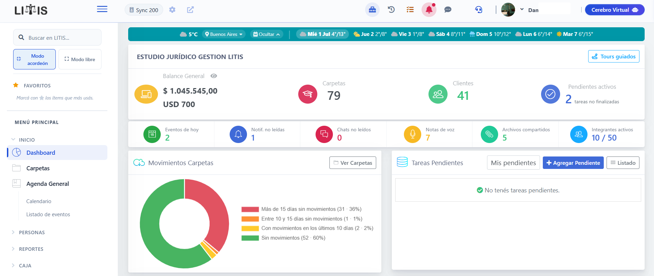654x276 pixels.
Task: Toggle Balance General visibility eye
Action: tap(214, 76)
